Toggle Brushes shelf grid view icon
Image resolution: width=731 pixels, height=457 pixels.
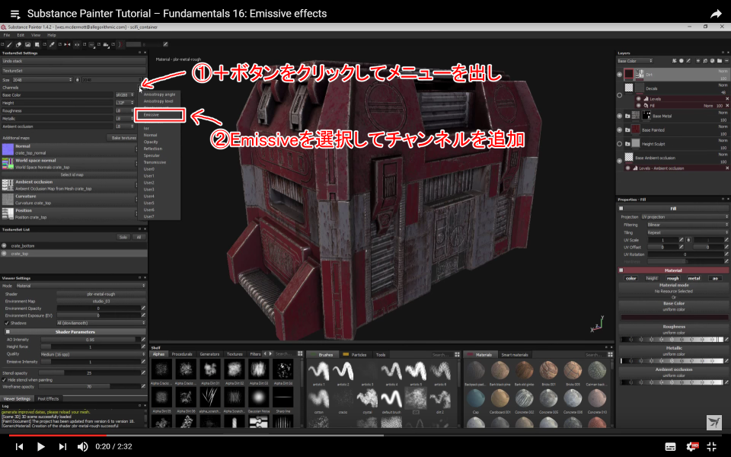click(x=458, y=354)
